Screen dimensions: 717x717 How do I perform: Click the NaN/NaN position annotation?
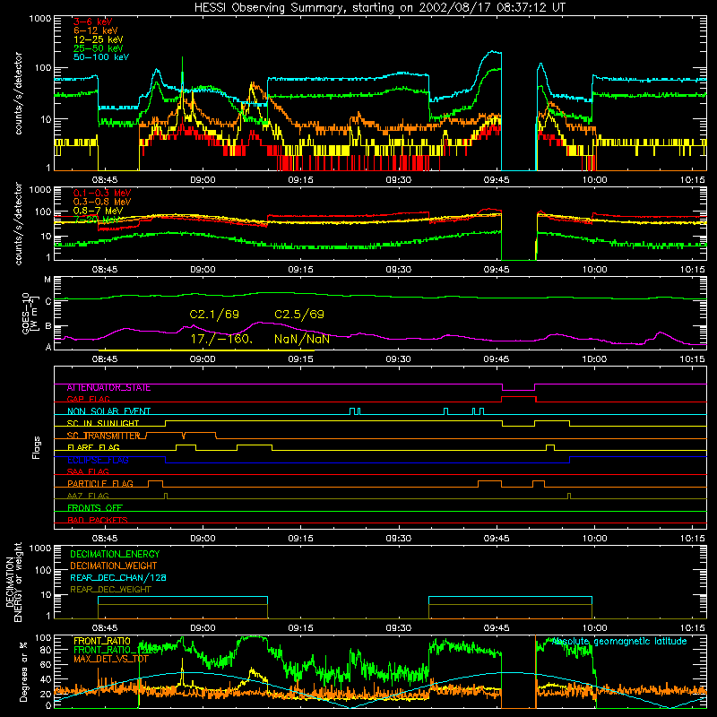click(x=302, y=339)
